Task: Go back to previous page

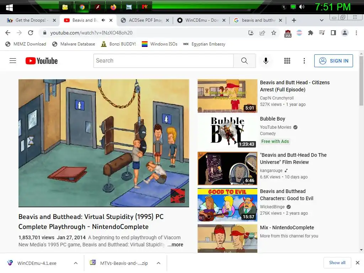Action: click(x=8, y=33)
